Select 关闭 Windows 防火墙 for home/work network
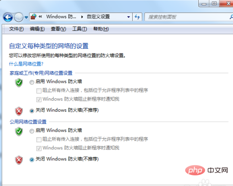 pyautogui.click(x=32, y=111)
